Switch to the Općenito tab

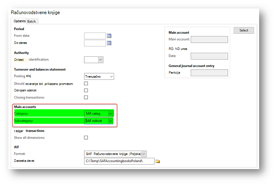click(x=20, y=21)
